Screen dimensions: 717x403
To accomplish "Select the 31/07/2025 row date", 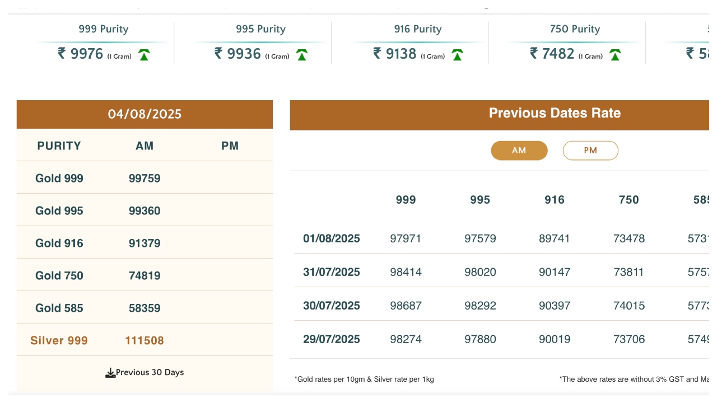I will click(332, 273).
